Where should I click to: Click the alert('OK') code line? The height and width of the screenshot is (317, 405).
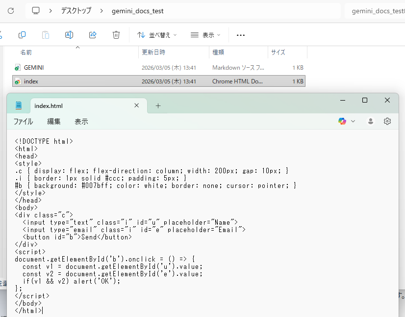[72, 281]
